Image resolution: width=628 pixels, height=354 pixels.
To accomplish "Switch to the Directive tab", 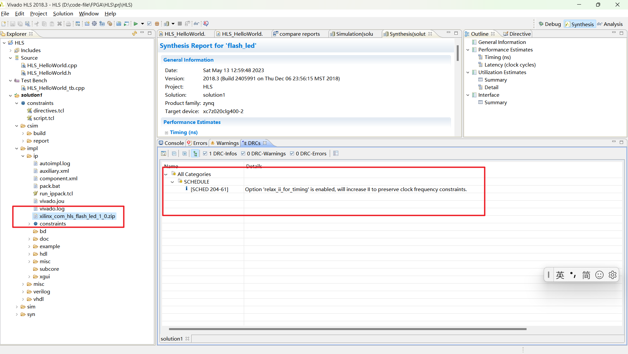I will coord(517,34).
